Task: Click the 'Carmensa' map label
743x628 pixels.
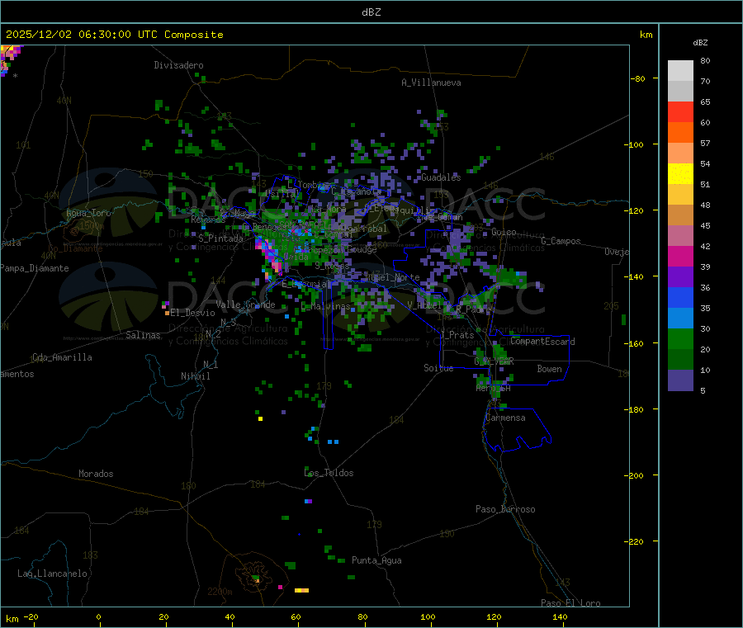Action: click(x=505, y=418)
